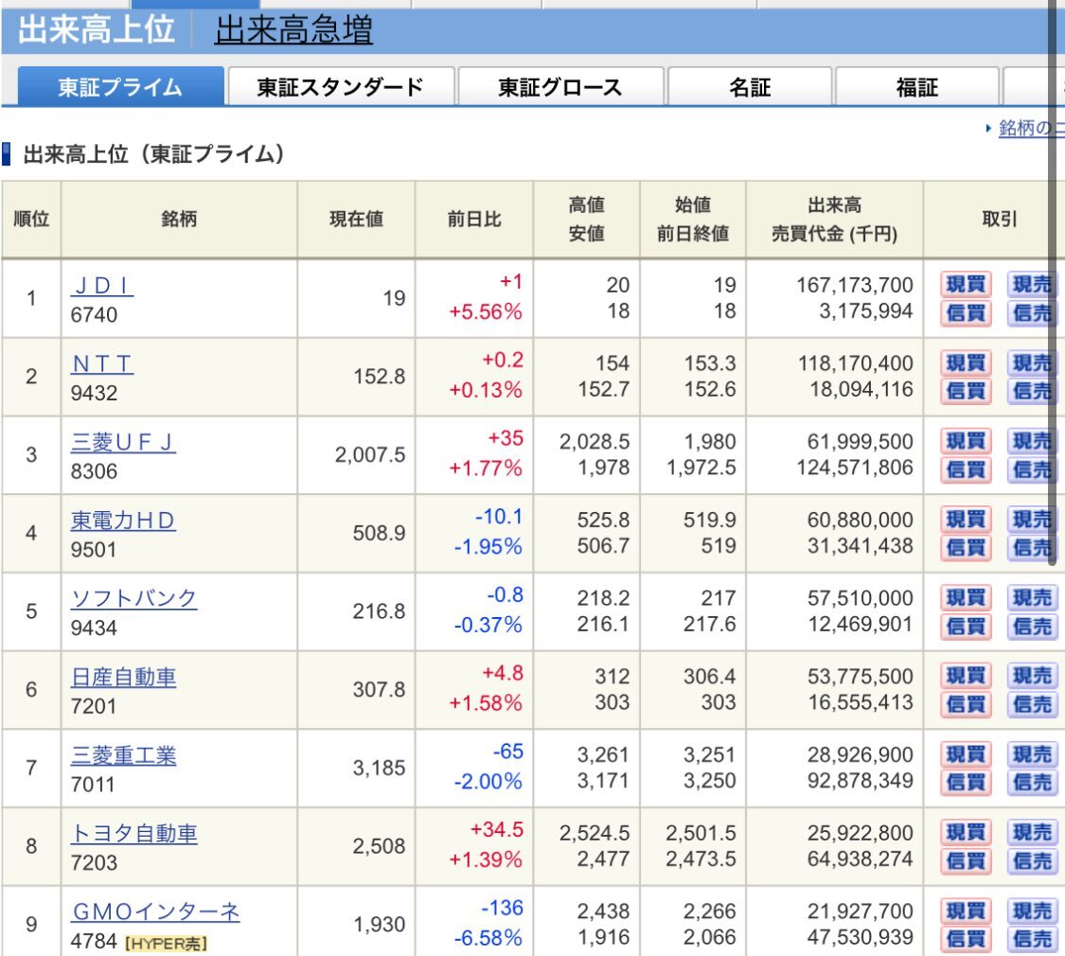Click 現売 button for 三菱ＵＦＪ

tap(1032, 441)
